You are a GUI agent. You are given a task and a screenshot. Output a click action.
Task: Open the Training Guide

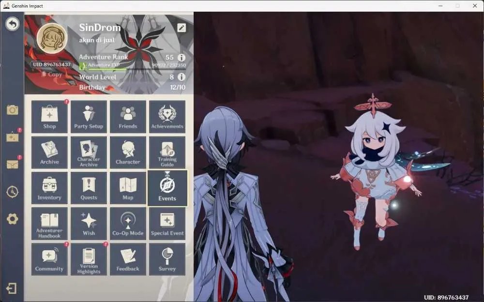(167, 152)
